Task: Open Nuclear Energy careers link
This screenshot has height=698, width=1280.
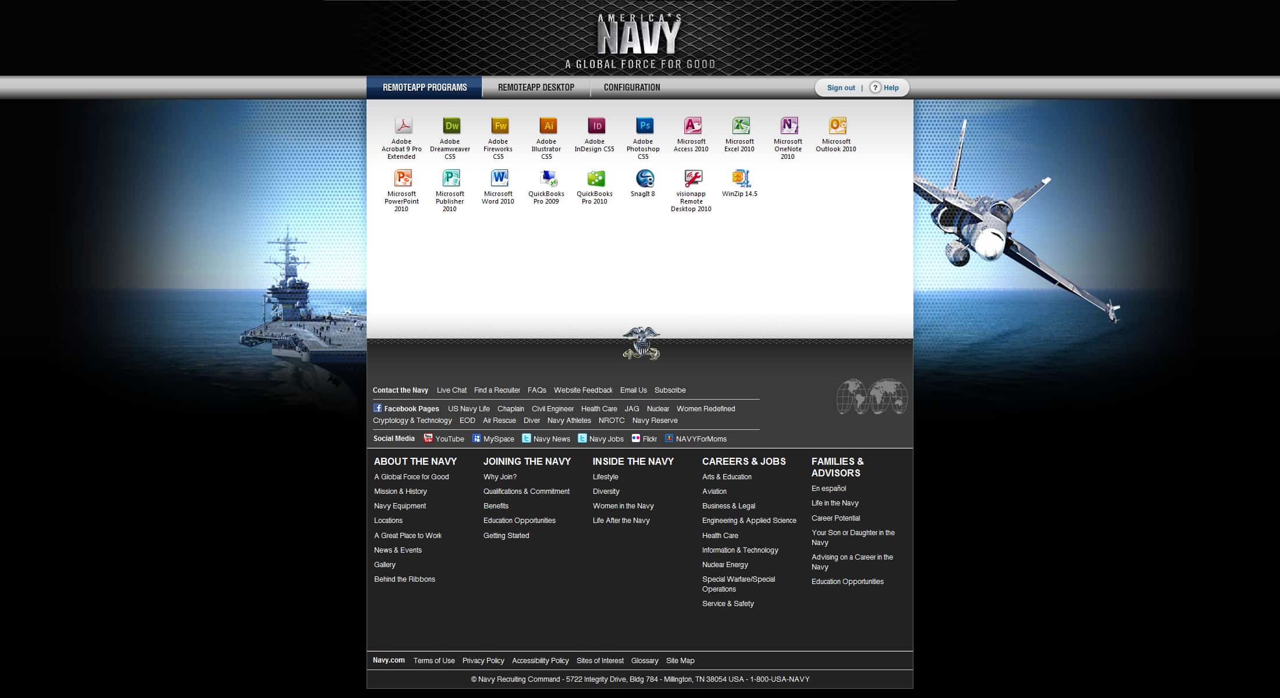Action: pos(725,565)
